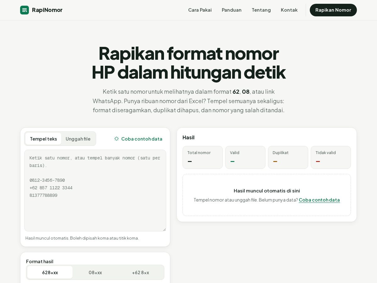This screenshot has width=377, height=283.
Task: Switch to the Unggah file tab
Action: point(78,139)
